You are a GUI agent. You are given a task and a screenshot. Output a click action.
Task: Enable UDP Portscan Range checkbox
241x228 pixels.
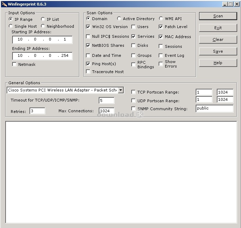click(x=133, y=101)
